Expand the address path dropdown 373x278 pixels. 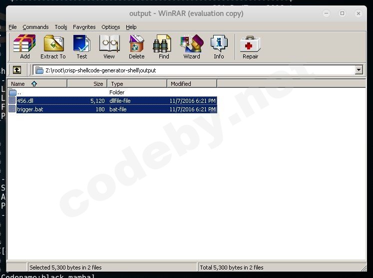click(x=359, y=70)
